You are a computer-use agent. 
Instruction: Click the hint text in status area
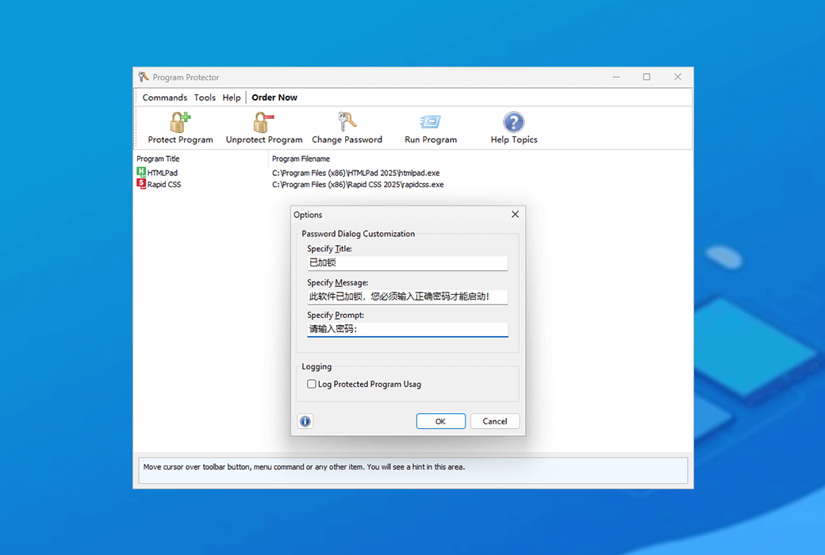(304, 467)
